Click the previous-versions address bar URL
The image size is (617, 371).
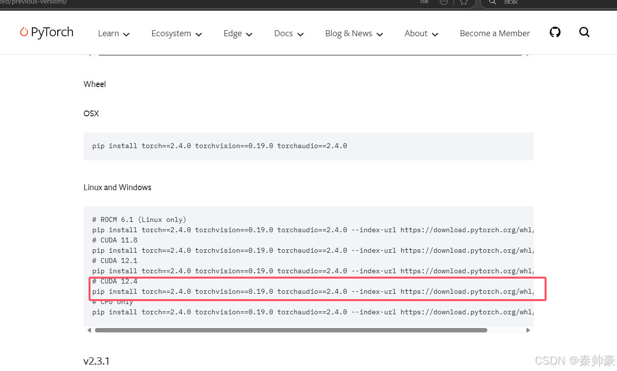[34, 2]
